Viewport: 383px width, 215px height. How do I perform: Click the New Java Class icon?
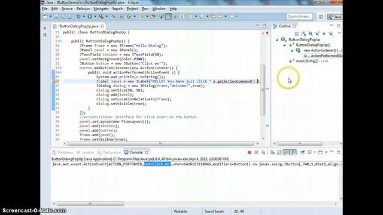(129, 17)
